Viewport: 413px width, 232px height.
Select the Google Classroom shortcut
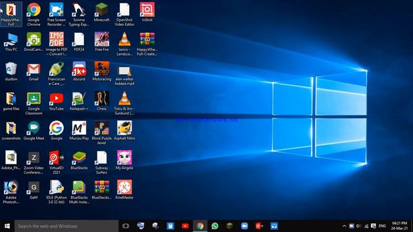34,103
